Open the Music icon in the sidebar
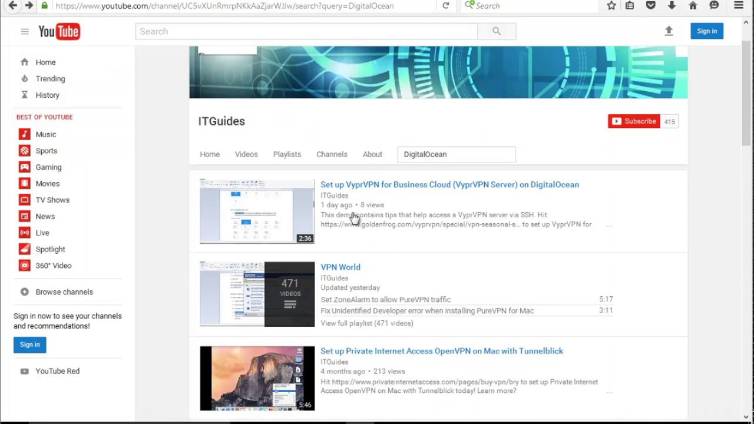754x424 pixels. coord(24,134)
